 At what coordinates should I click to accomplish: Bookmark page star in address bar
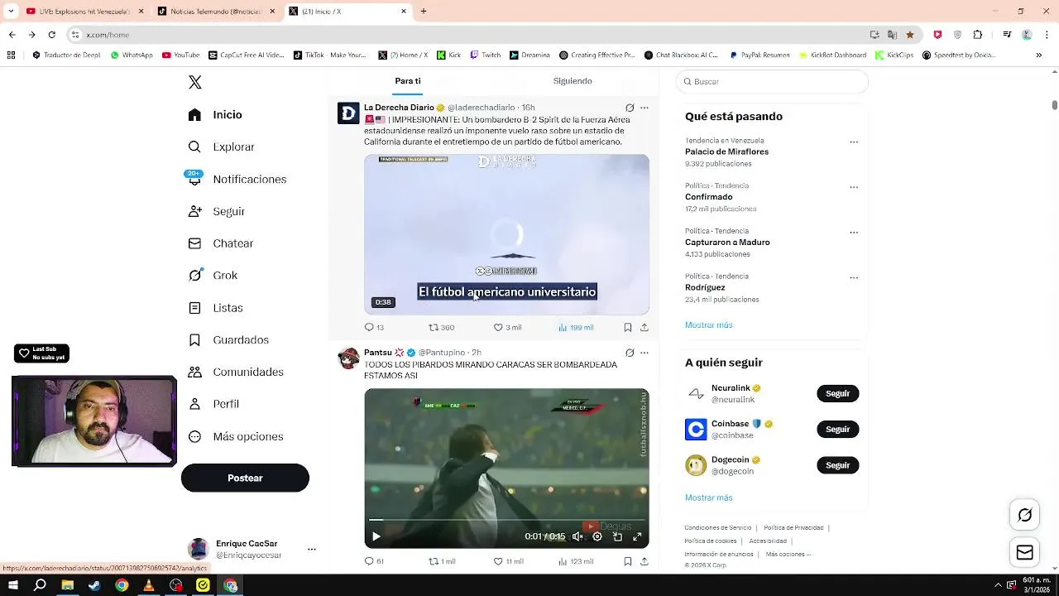[910, 35]
